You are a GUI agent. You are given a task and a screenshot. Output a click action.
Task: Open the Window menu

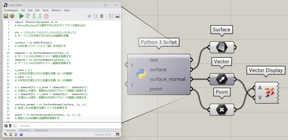point(56,10)
